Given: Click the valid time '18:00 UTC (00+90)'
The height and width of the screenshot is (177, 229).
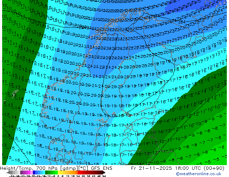Looking at the screenshot, I should [199, 168].
